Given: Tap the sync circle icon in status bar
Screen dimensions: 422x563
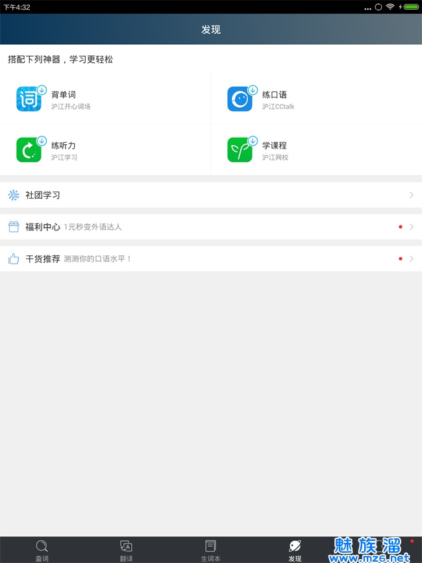Looking at the screenshot, I should (x=379, y=7).
